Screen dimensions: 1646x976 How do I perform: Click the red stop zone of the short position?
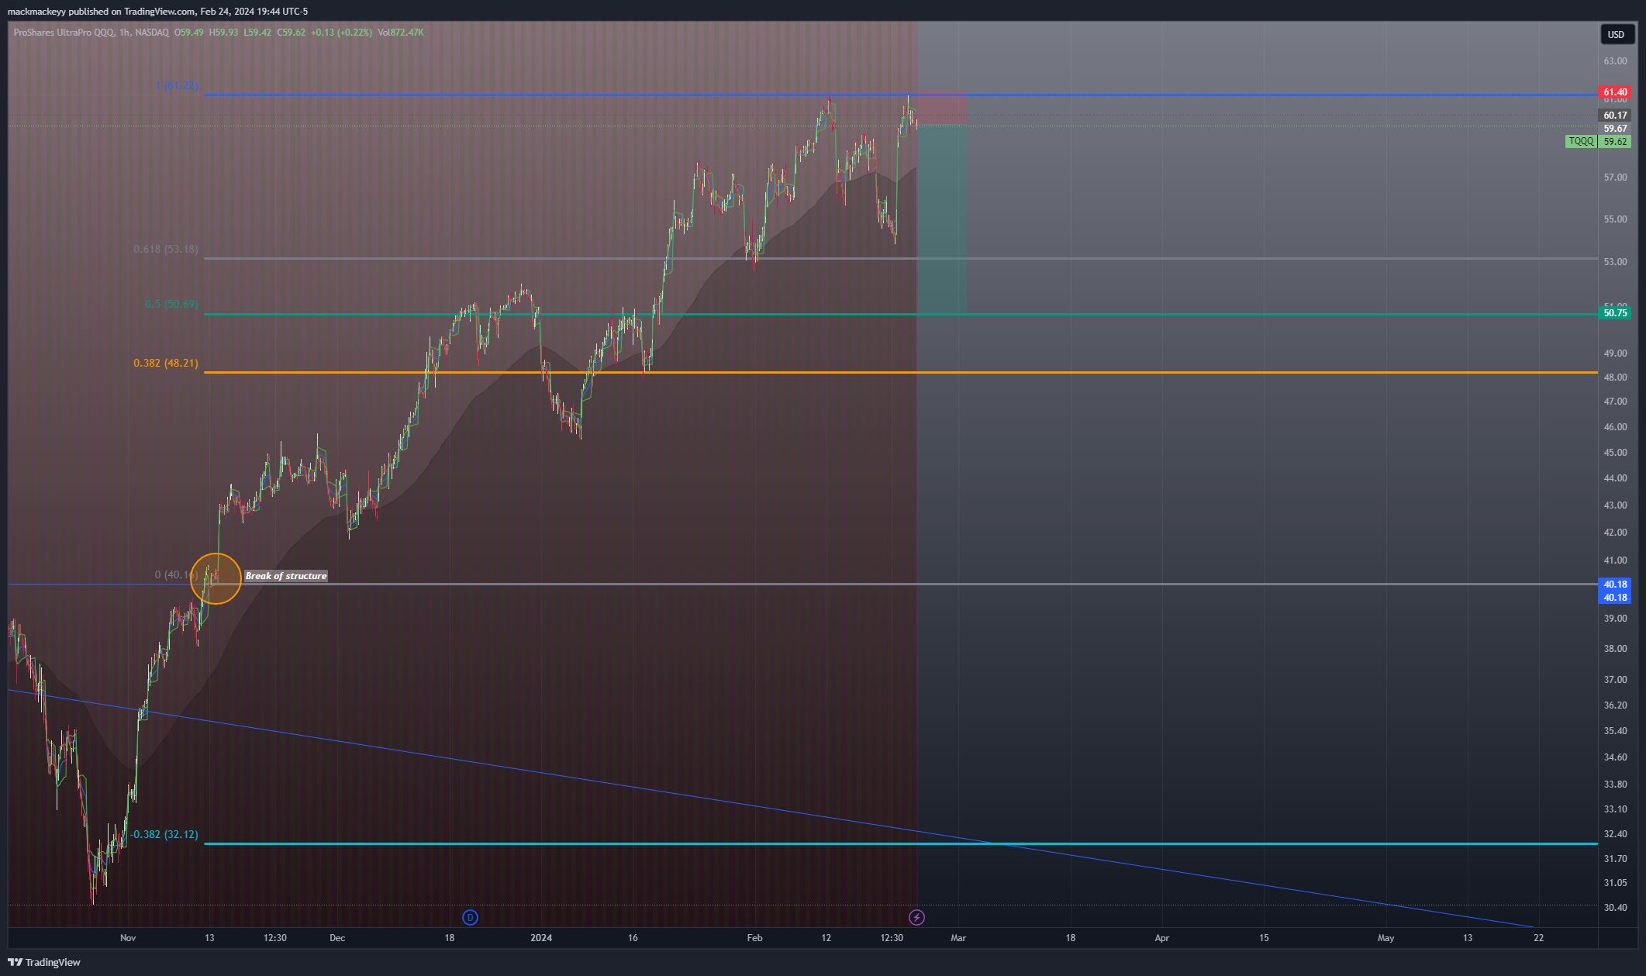point(942,109)
